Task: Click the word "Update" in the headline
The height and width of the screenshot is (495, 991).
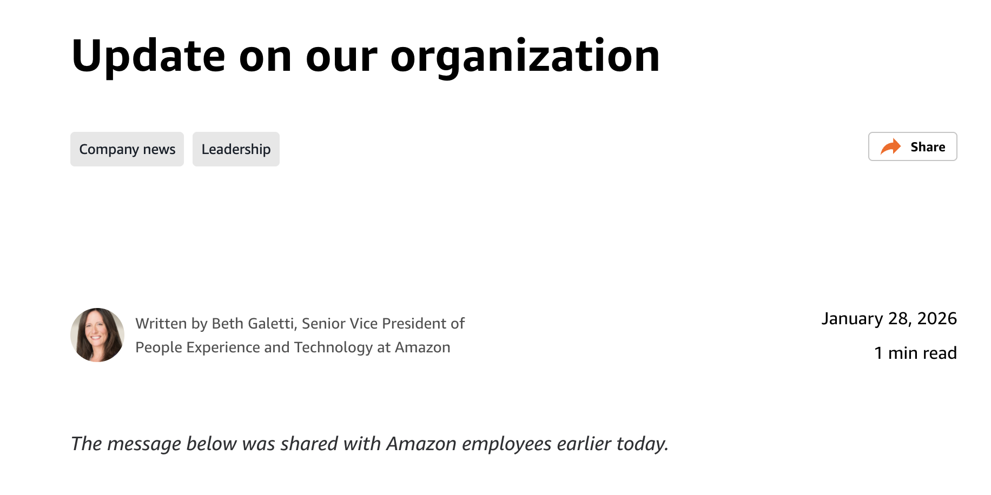Action: (x=148, y=56)
